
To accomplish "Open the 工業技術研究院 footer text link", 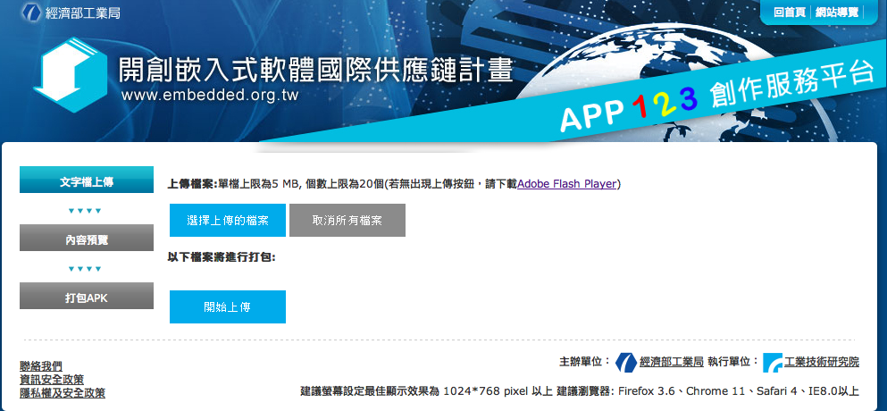I will point(822,363).
